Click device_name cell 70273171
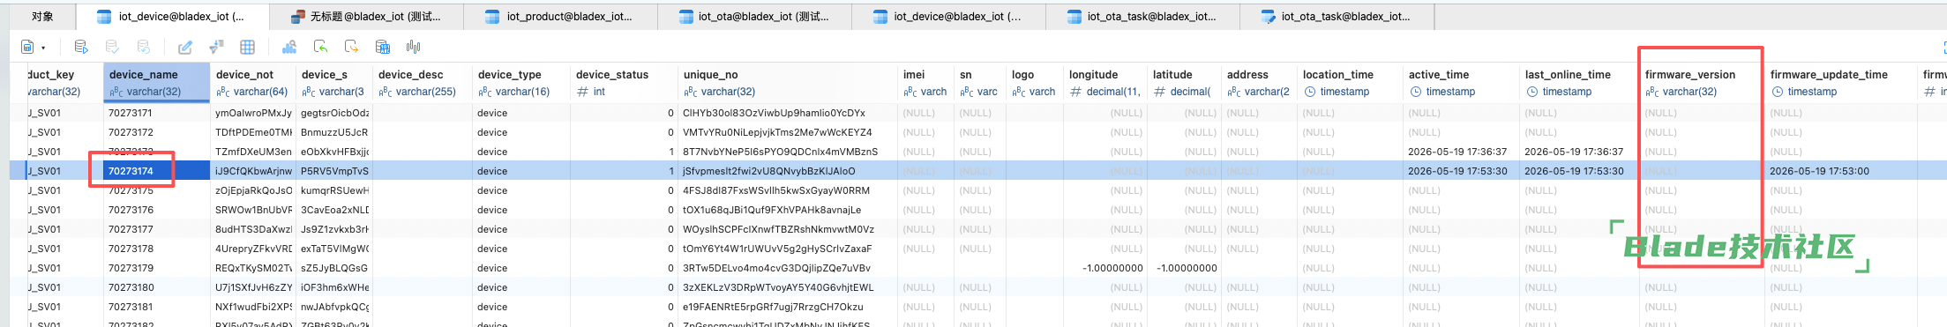The height and width of the screenshot is (327, 1947). tap(157, 113)
